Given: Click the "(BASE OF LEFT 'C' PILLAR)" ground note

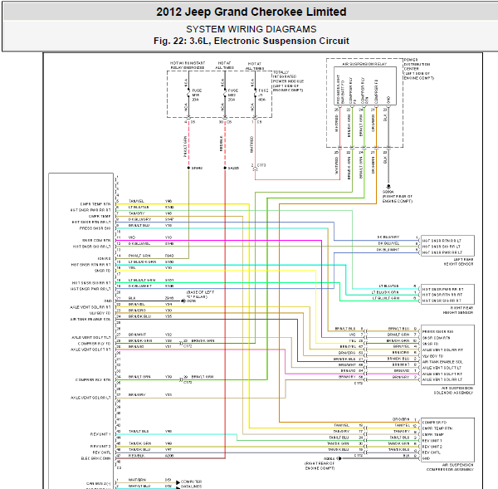Looking at the screenshot, I should (x=200, y=295).
